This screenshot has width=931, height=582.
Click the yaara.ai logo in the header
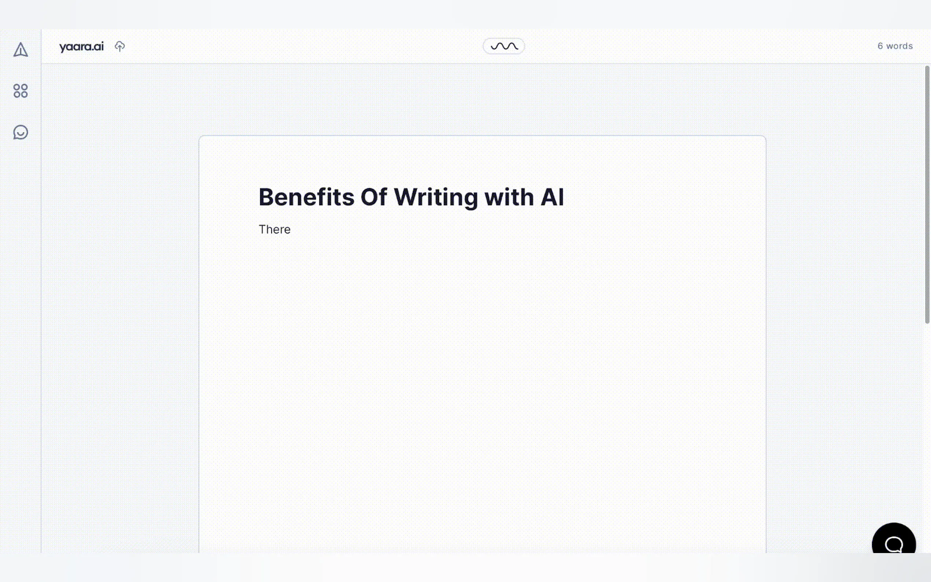[81, 47]
